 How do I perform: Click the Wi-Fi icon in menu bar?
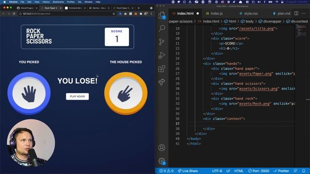pyautogui.click(x=277, y=2)
